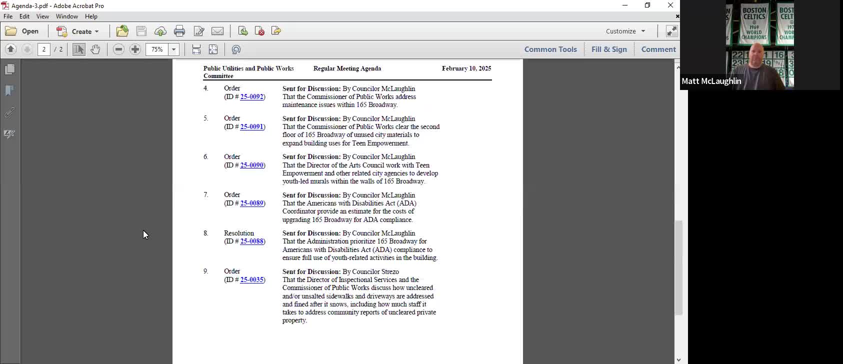Click the page with red X icon
843x364 pixels.
tap(259, 31)
